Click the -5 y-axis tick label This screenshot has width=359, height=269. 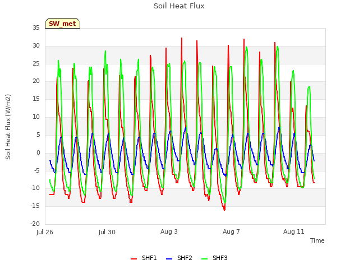coord(37,170)
